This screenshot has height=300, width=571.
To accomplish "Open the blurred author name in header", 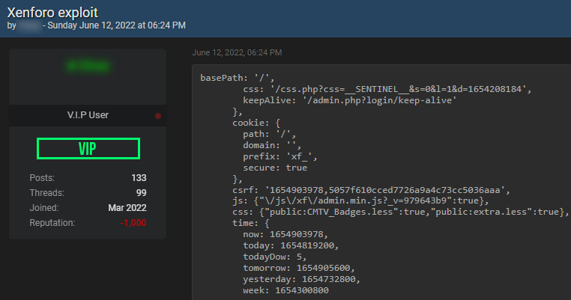I will 29,26.
